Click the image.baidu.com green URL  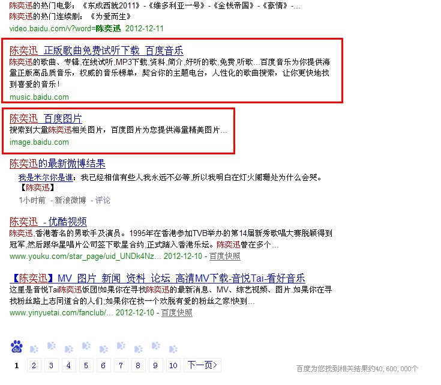[x=39, y=142]
